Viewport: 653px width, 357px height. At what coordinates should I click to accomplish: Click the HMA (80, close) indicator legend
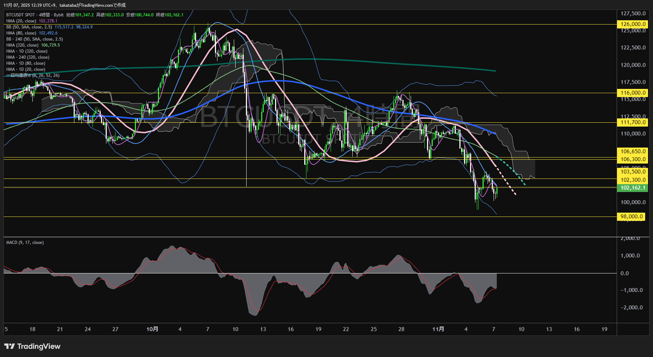point(21,33)
